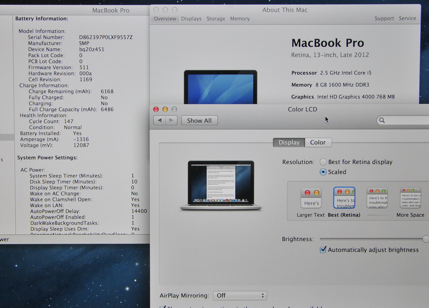The height and width of the screenshot is (308, 429).
Task: Click the MacBook Pro picture in About This Mac
Action: coord(220,87)
